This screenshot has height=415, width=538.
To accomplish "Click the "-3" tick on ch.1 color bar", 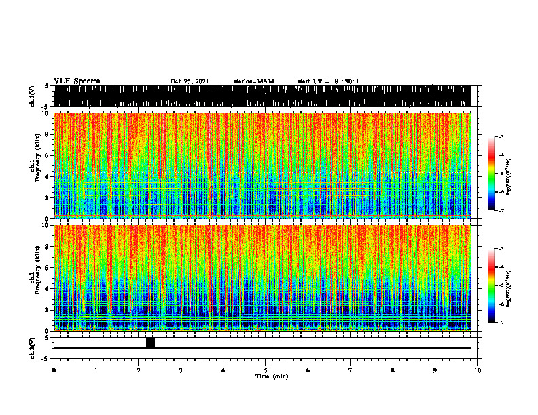I will [501, 136].
